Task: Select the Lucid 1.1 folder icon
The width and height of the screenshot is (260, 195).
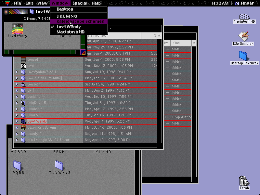Action: pyautogui.click(x=23, y=97)
